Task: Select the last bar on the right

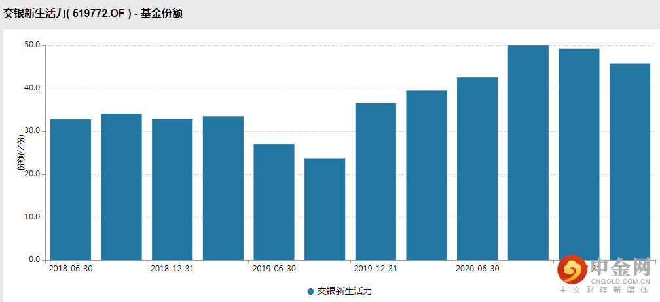Action: 630,161
